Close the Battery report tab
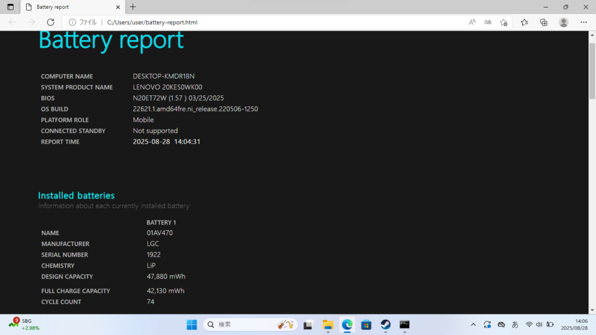596x335 pixels. coord(118,7)
